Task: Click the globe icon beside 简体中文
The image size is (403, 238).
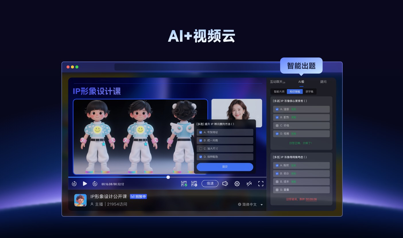Action: tap(239, 204)
